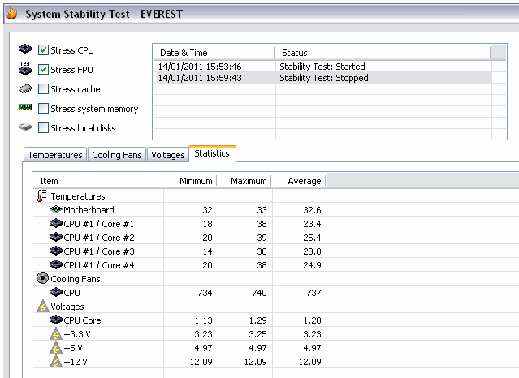Click the chip icon next to CPU Core voltage
This screenshot has width=519, height=378.
56,320
